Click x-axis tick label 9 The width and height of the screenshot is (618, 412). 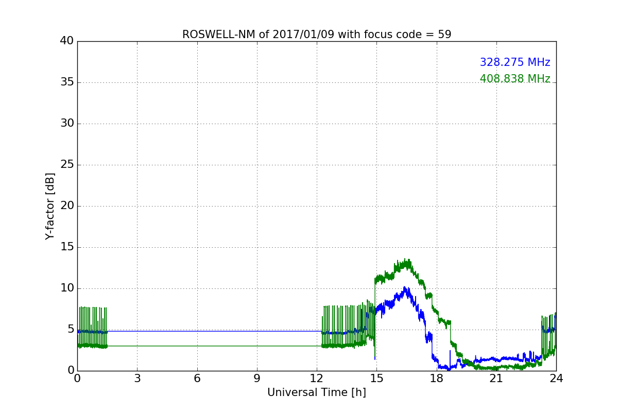[x=257, y=379]
